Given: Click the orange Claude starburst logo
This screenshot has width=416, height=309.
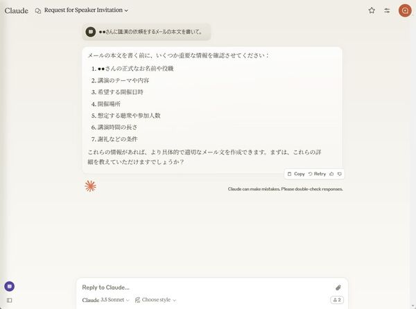Looking at the screenshot, I should 90,186.
